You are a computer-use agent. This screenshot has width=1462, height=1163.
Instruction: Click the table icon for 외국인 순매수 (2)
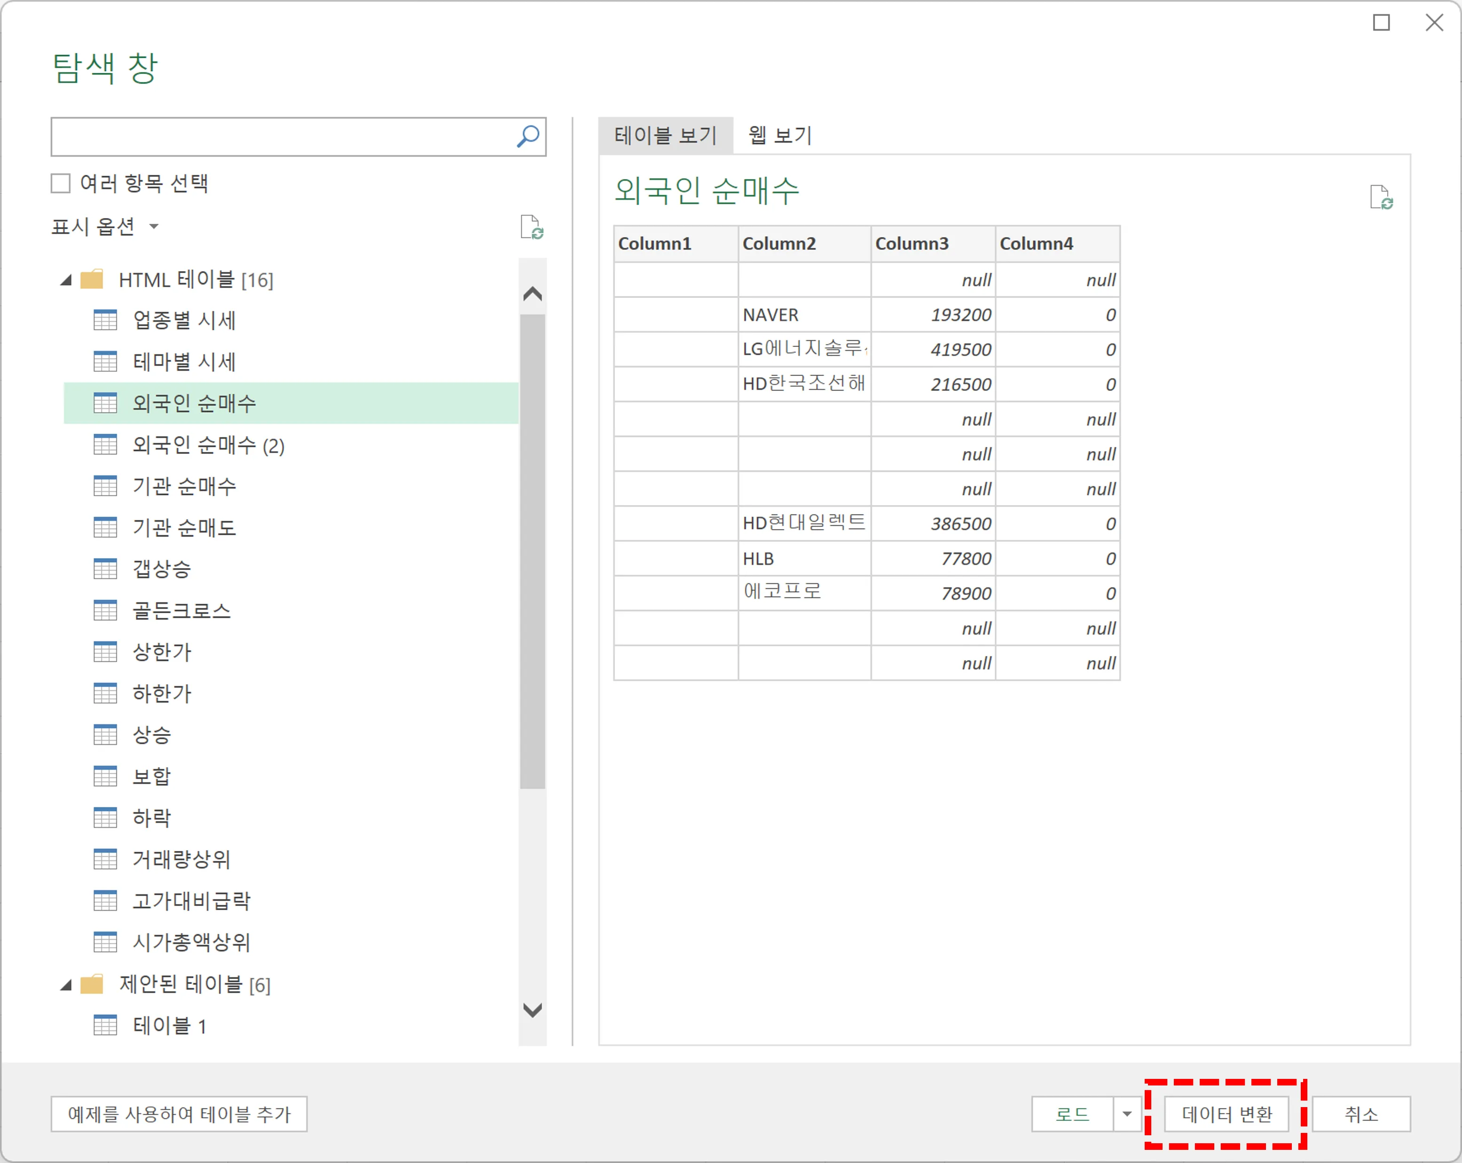point(105,445)
